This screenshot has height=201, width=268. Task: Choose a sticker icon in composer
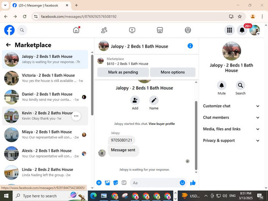coord(116,183)
